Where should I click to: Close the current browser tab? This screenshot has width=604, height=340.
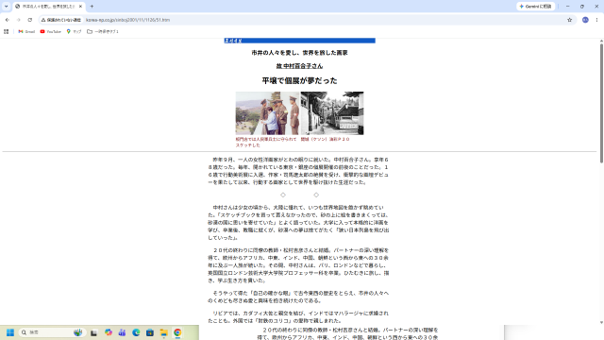pos(80,7)
